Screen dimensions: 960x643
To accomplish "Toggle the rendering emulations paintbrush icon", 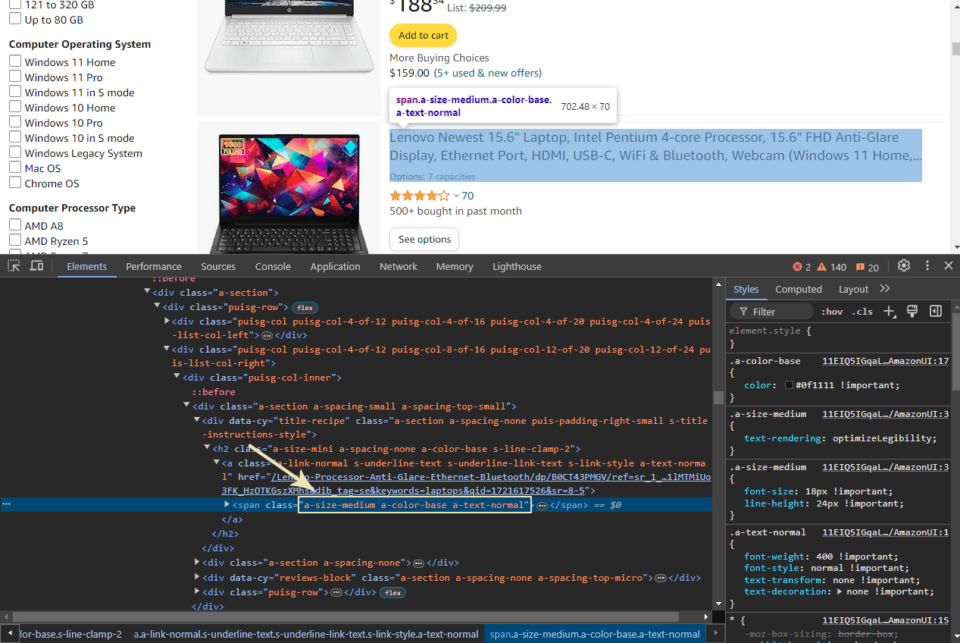I will coord(913,312).
